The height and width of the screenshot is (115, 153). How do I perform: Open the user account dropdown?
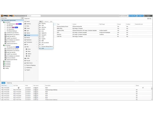pyautogui.click(x=148, y=16)
